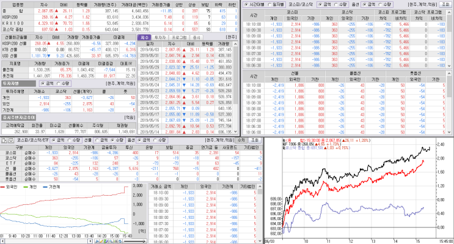Click the 수치 button in bottom-left panel
Image resolution: width=454 pixels, height=244 pixels.
pyautogui.click(x=241, y=140)
